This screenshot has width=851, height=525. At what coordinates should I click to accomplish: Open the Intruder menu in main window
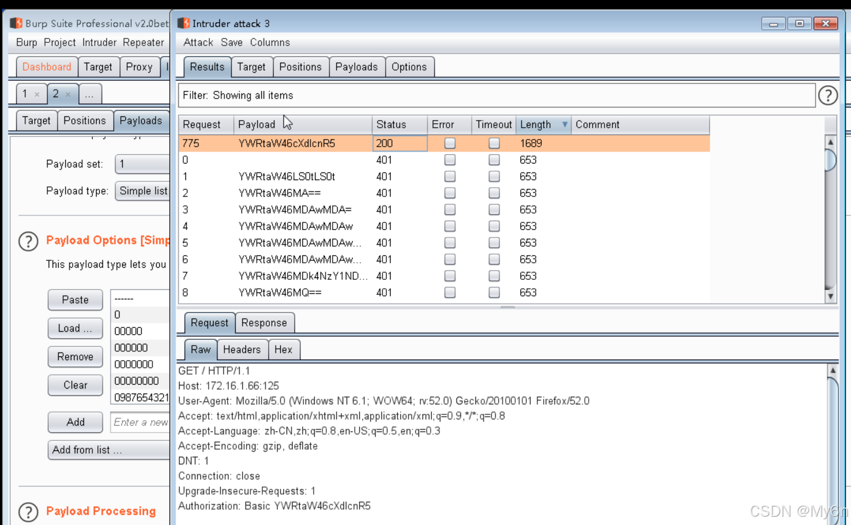[x=99, y=42]
